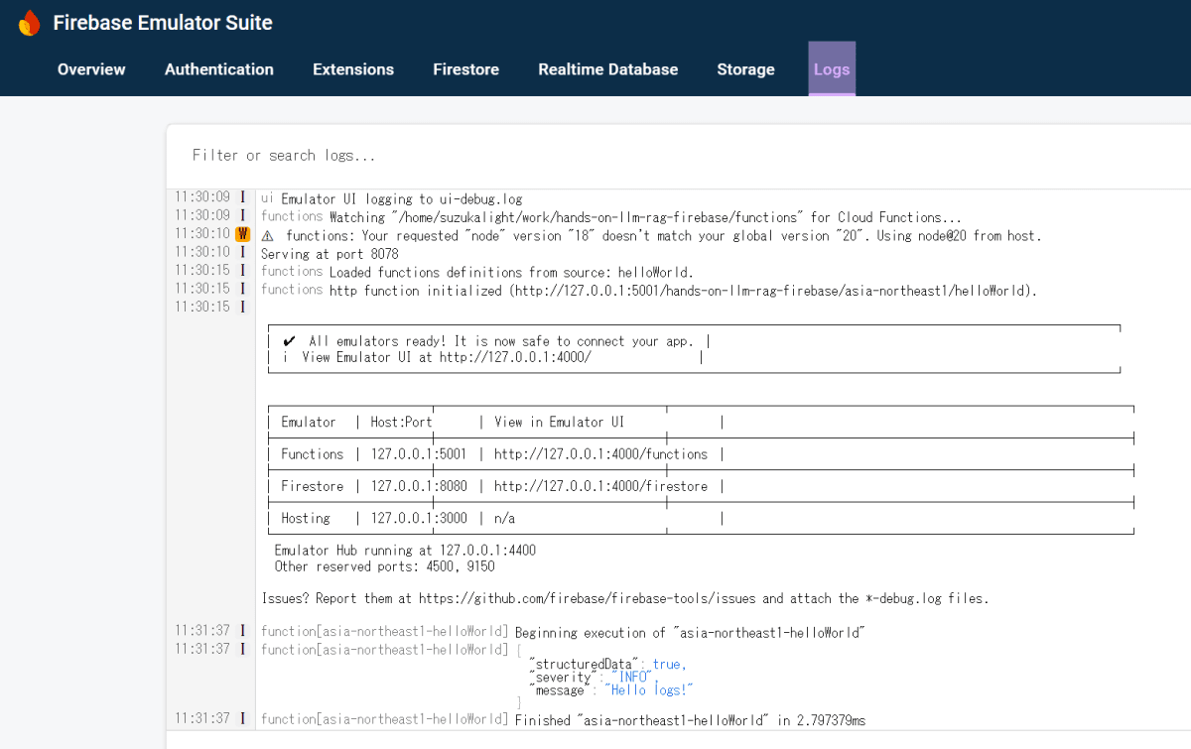Click 'View Emulator UI at http://127.0.0.1:4000/' text
The height and width of the screenshot is (749, 1191).
(x=447, y=357)
